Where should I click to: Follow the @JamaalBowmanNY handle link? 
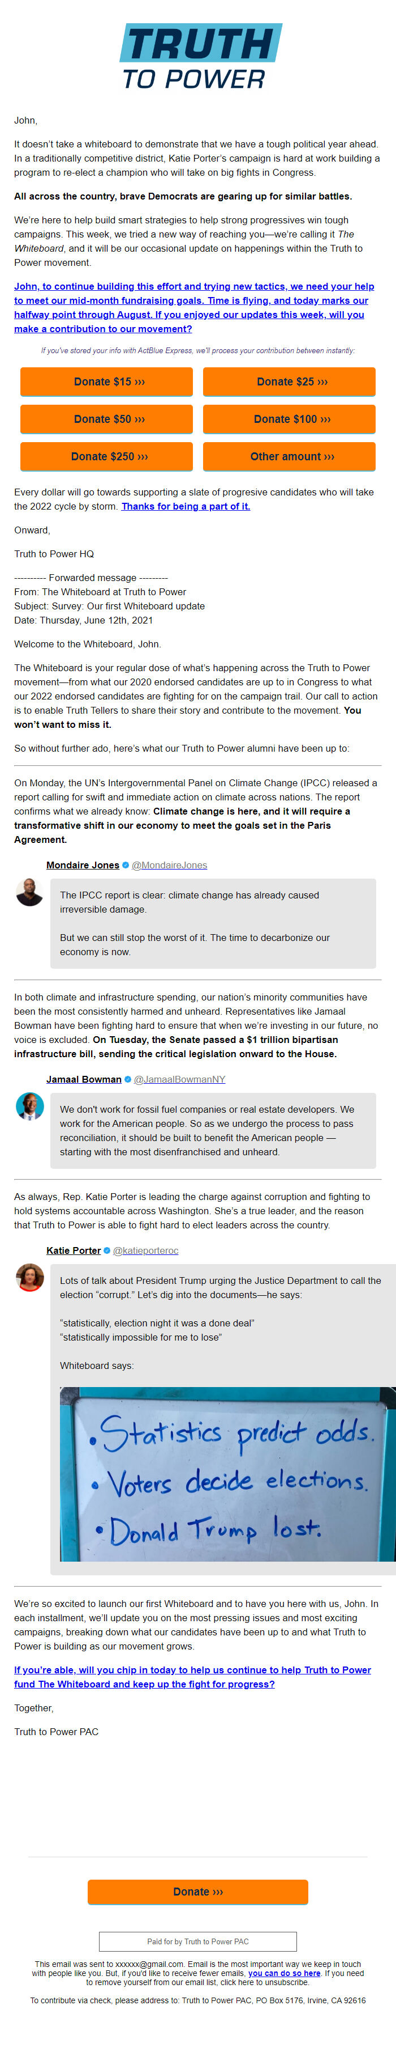pyautogui.click(x=179, y=1080)
